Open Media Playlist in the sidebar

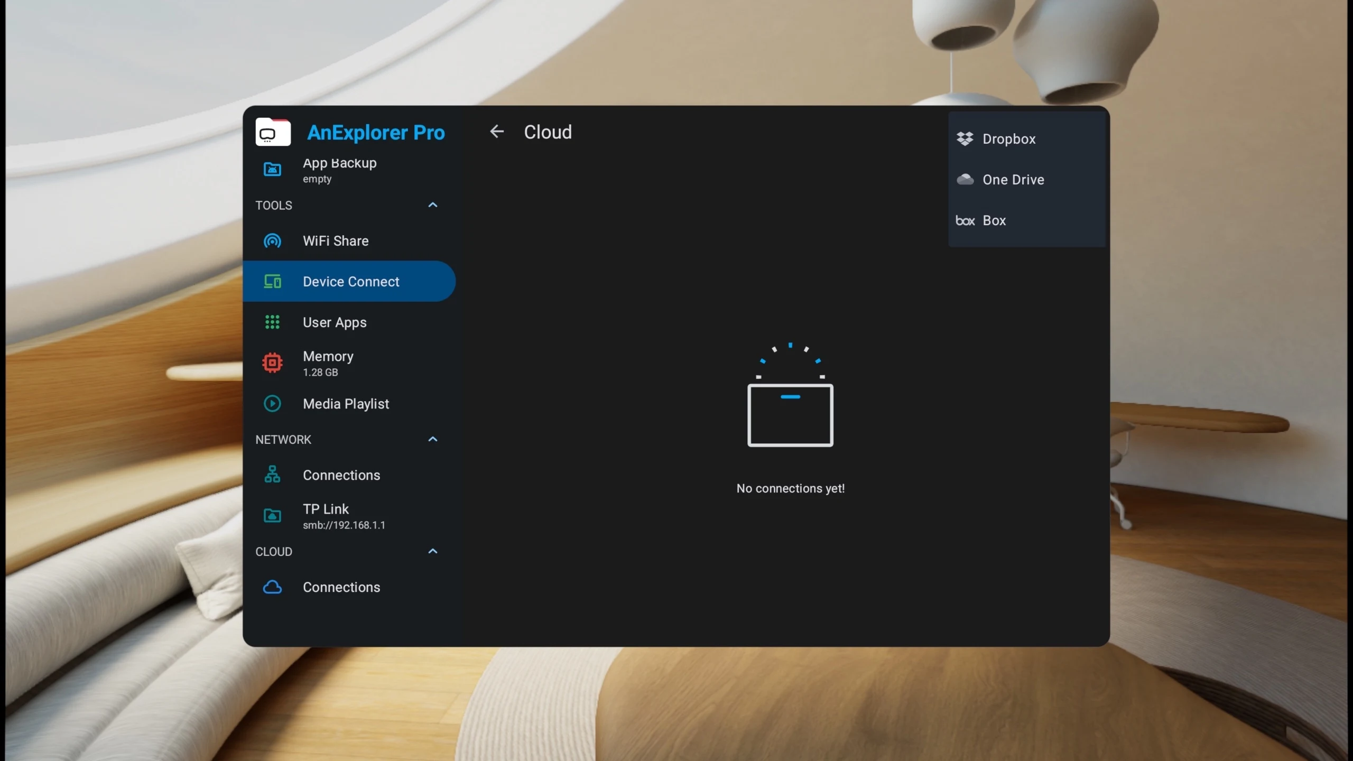(349, 404)
